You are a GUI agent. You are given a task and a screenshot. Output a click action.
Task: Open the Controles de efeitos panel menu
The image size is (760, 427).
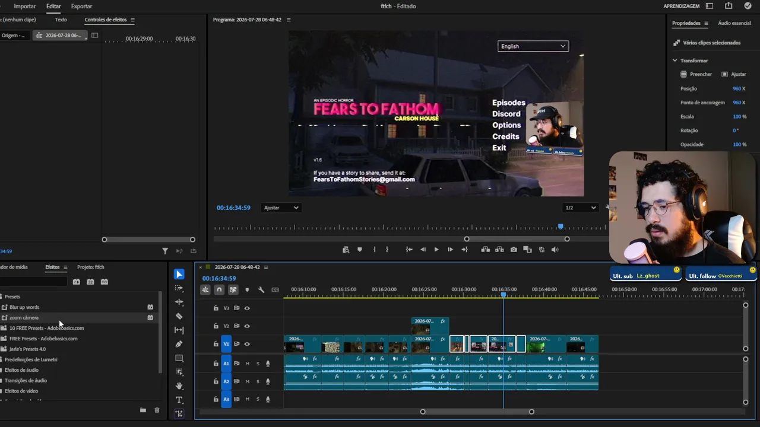click(132, 20)
